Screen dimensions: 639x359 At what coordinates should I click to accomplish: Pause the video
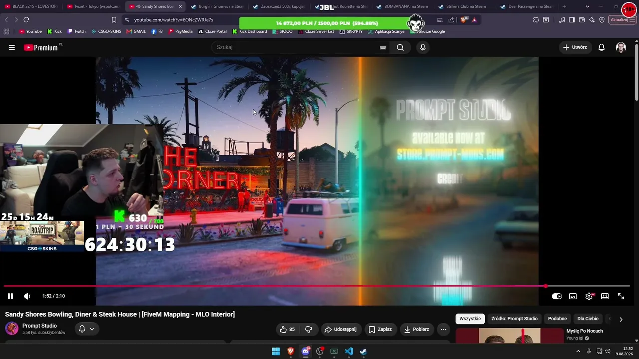click(x=10, y=296)
